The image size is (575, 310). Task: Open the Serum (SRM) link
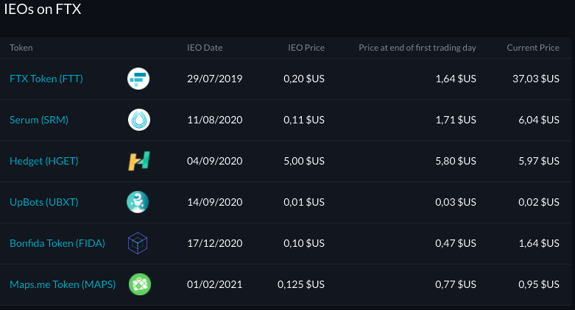pos(39,120)
